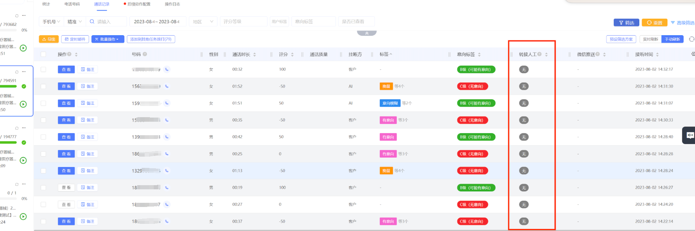Image resolution: width=695 pixels, height=231 pixels.
Task: Open the 操作日志 tab
Action: pos(172,4)
